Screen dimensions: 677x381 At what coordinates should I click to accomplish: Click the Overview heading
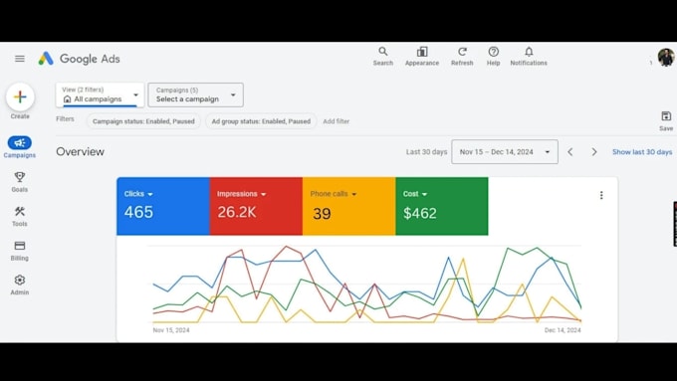[80, 152]
